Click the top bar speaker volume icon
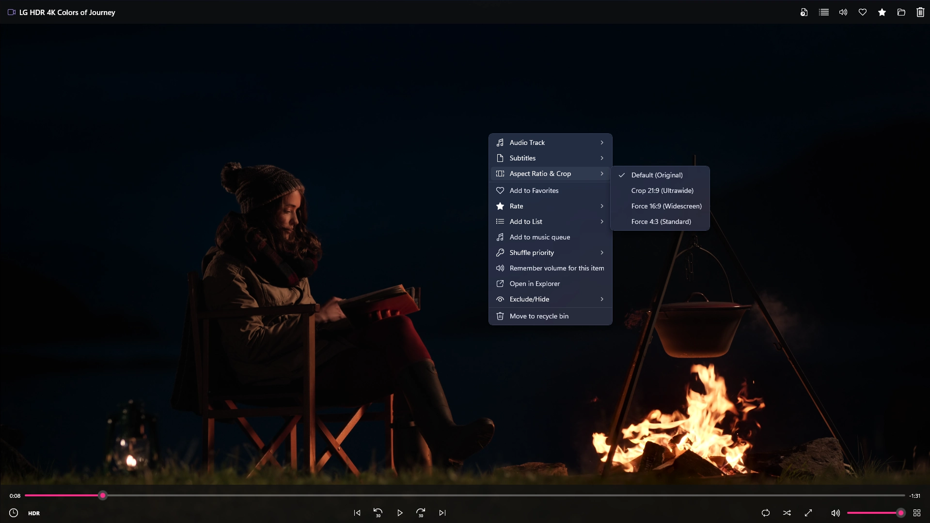930x523 pixels. 843,12
